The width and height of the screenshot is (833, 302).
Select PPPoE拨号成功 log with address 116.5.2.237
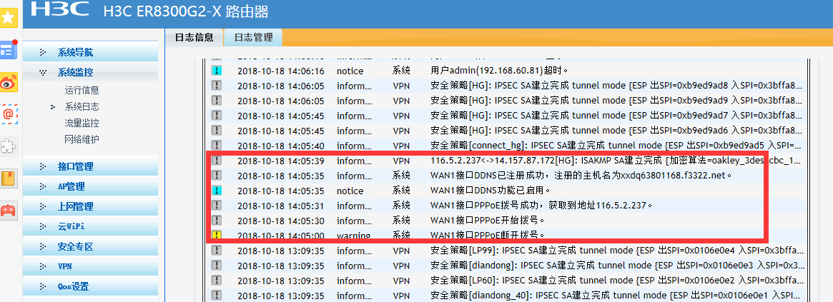pyautogui.click(x=541, y=205)
